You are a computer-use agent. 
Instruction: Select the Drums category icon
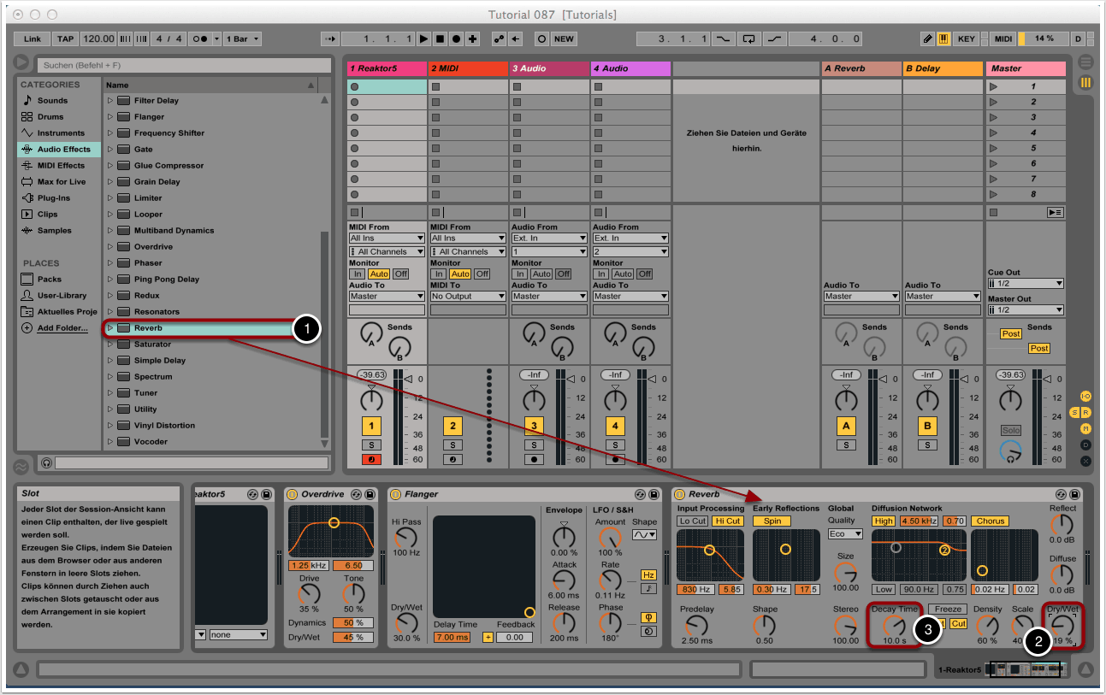(27, 117)
